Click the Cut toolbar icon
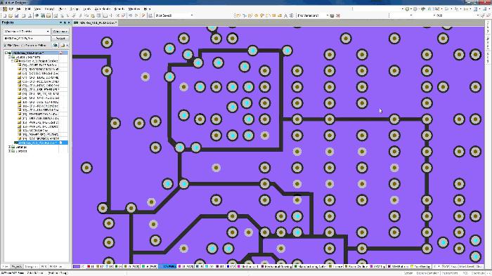The image size is (492, 276). click(x=80, y=15)
